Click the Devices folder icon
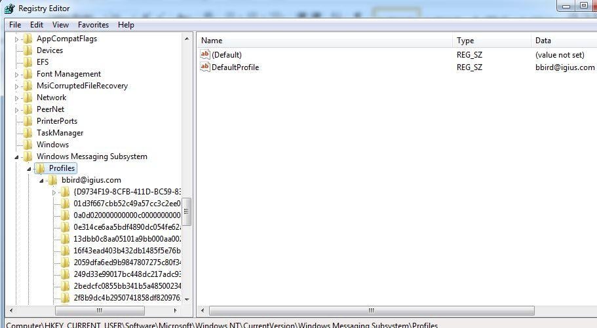 pos(28,50)
